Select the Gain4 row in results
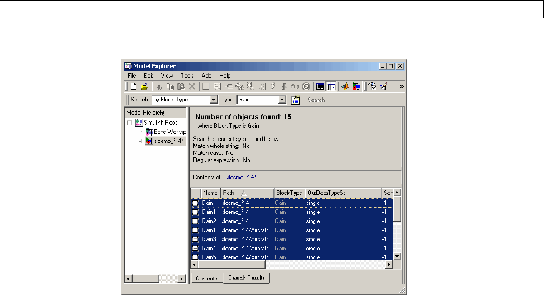The height and width of the screenshot is (295, 544). (292, 248)
